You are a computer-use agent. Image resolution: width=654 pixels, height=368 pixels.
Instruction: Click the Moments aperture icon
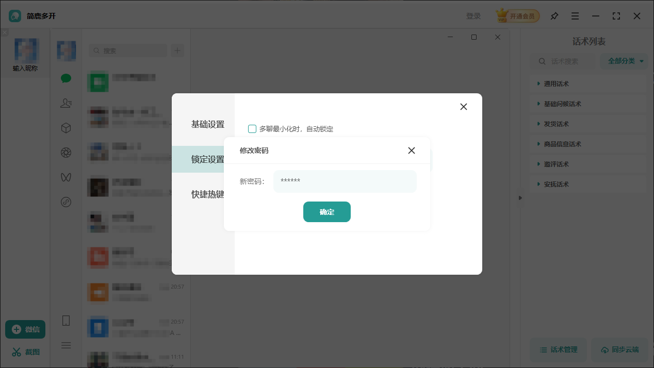66,153
